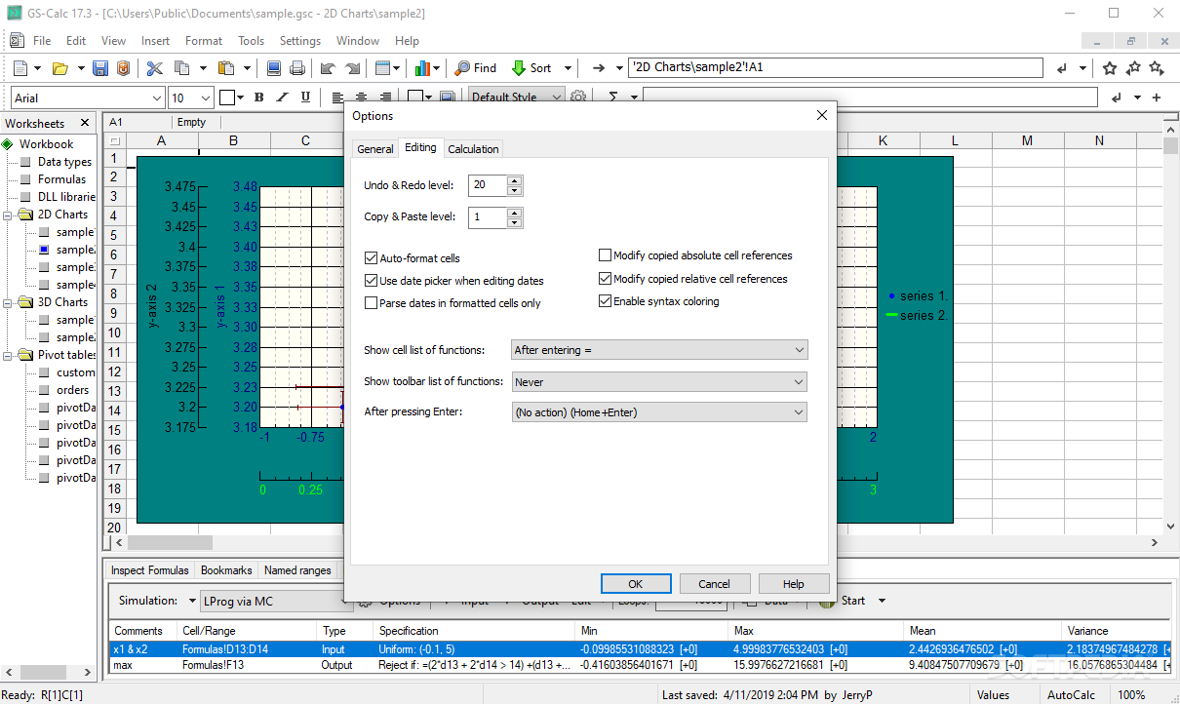
Task: Click the Paste clipboard icon
Action: coord(226,68)
